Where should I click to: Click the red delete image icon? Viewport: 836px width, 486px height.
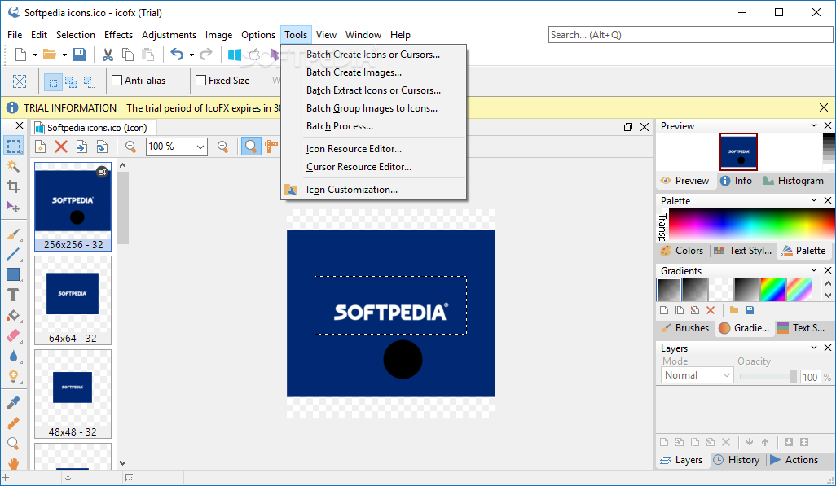click(61, 147)
